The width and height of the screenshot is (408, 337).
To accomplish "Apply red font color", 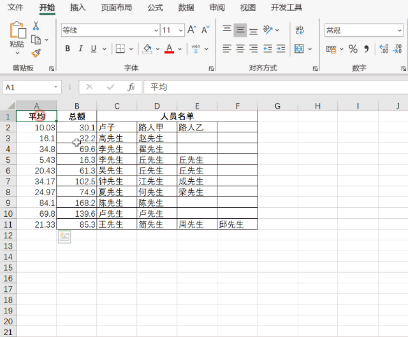I will point(169,48).
